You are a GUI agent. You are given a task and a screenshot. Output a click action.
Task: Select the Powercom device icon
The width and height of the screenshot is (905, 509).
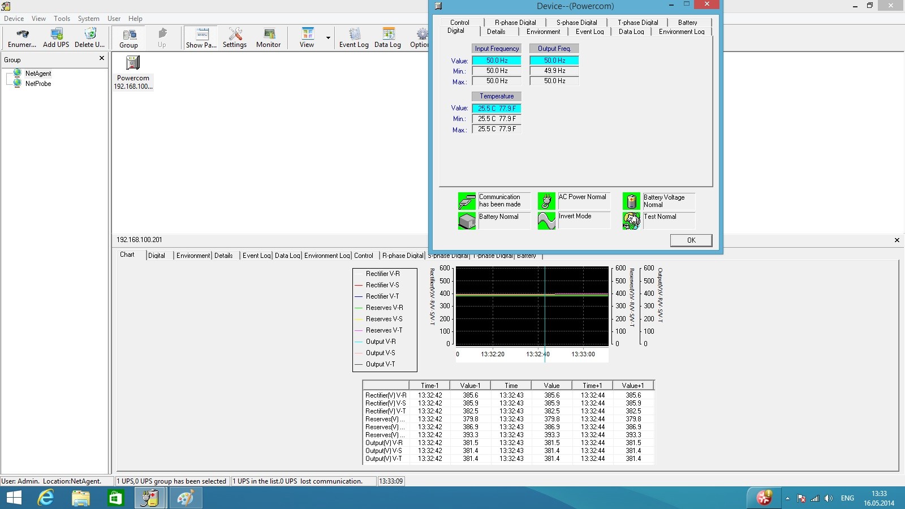coord(133,63)
